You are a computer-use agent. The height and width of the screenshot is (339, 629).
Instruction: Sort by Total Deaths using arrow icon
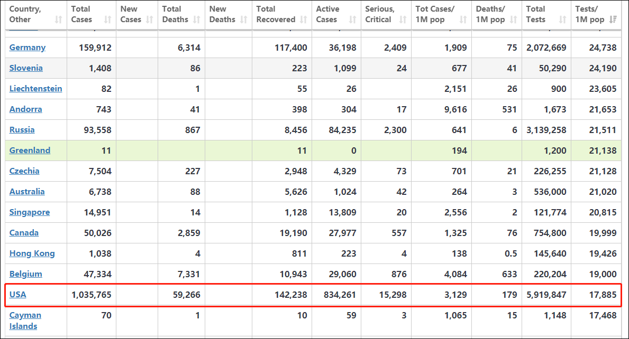[197, 20]
